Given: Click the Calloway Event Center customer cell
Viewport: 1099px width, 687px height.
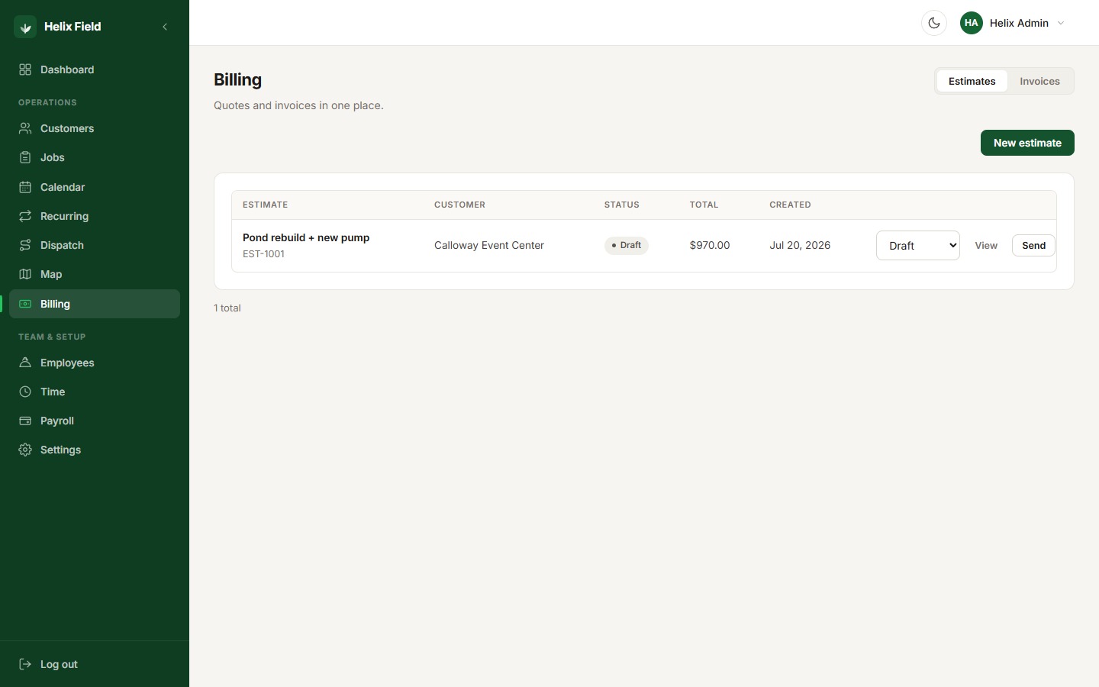Looking at the screenshot, I should 489,245.
